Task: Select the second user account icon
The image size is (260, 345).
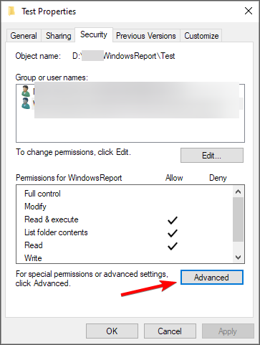Action: click(25, 103)
